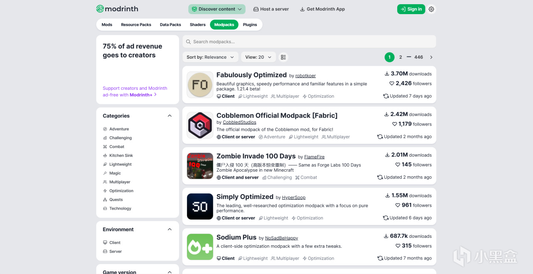Open the Sort by Relevance dropdown
The image size is (533, 274).
pos(210,57)
